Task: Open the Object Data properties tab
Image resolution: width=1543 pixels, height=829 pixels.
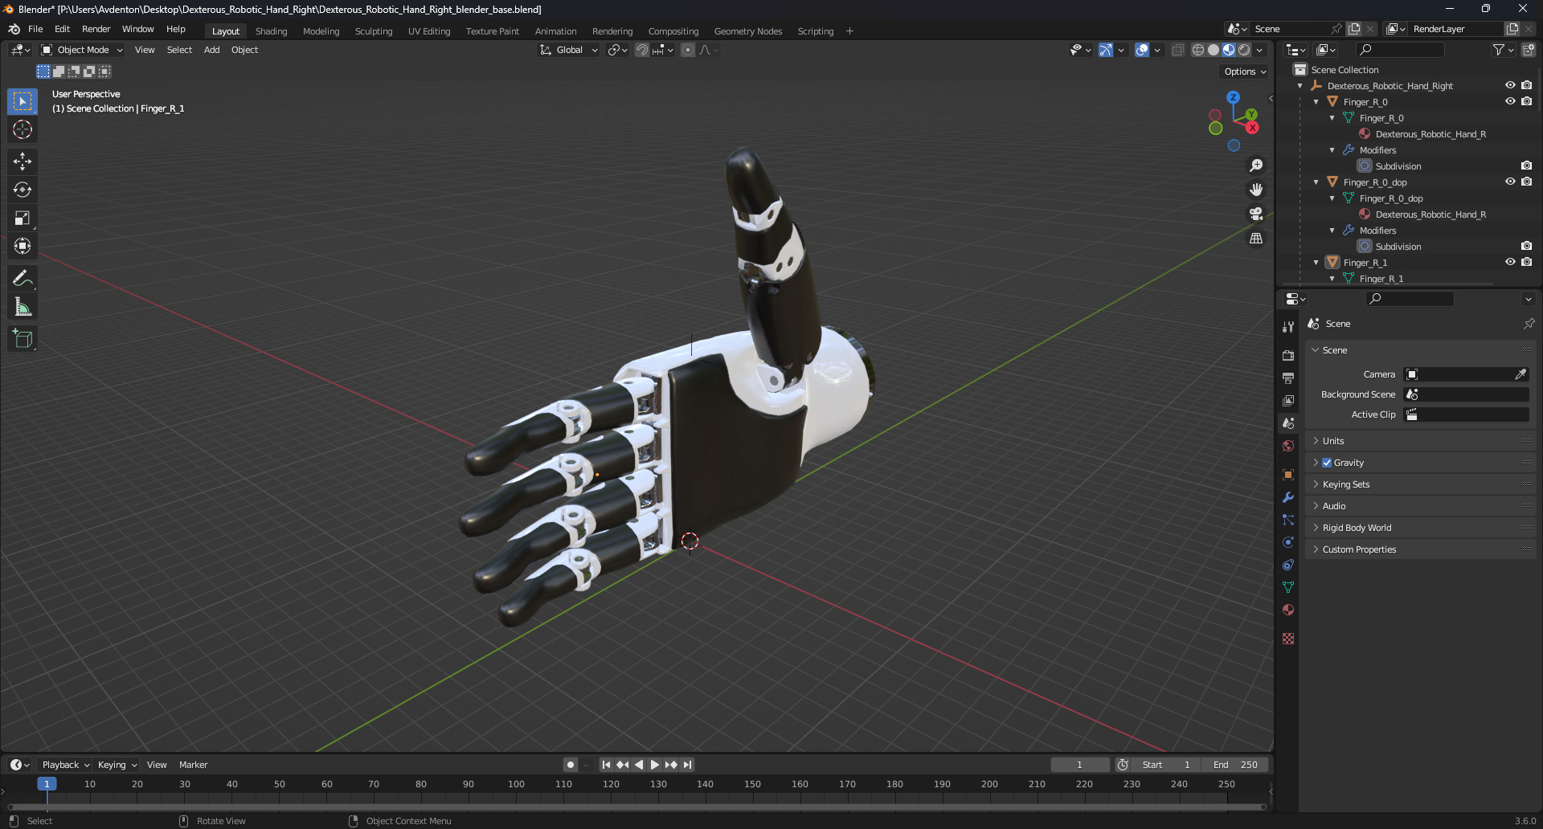Action: [x=1288, y=587]
